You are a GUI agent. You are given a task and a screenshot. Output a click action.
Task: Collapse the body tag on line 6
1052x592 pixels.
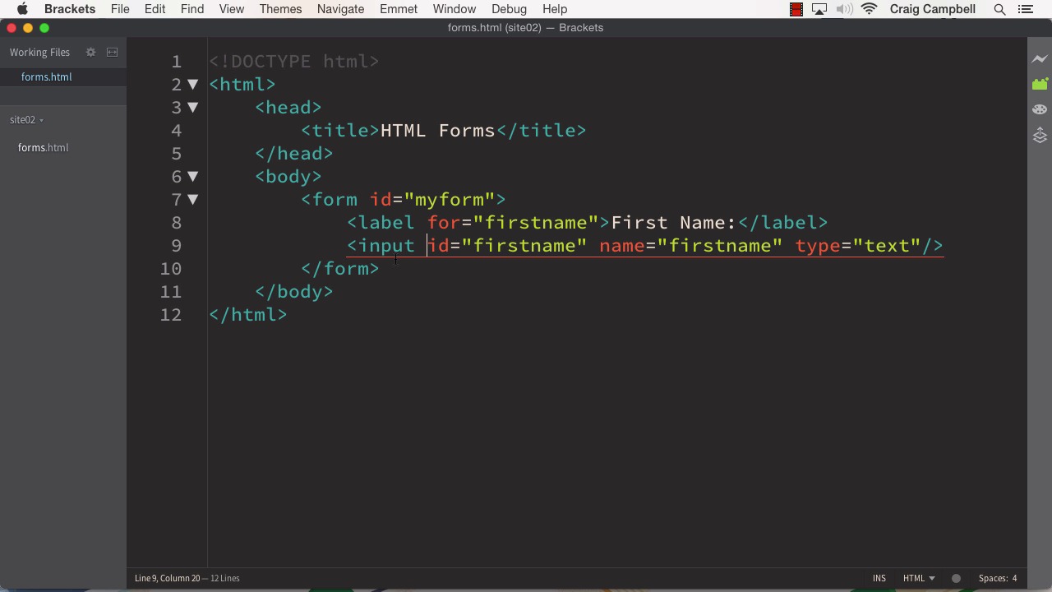[192, 176]
